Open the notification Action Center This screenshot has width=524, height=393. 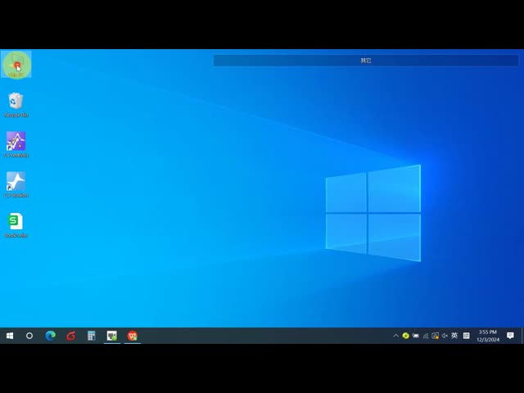click(510, 336)
